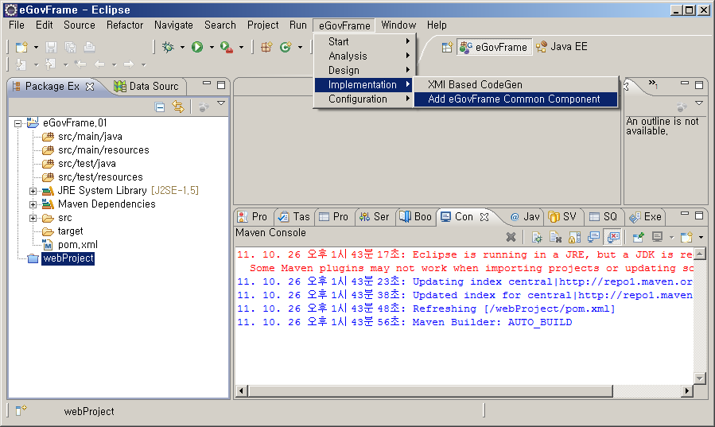Screen dimensions: 715x427
Task: Toggle Link with Editor in Package Explorer
Action: pyautogui.click(x=178, y=107)
